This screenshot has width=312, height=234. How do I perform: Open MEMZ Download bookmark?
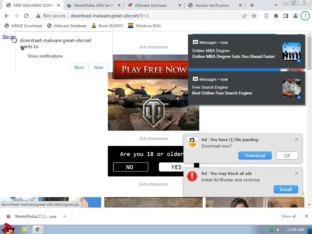23,26
